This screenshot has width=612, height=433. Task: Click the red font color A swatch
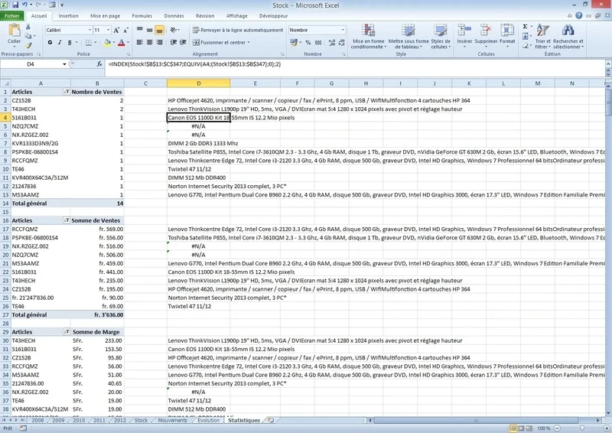122,42
